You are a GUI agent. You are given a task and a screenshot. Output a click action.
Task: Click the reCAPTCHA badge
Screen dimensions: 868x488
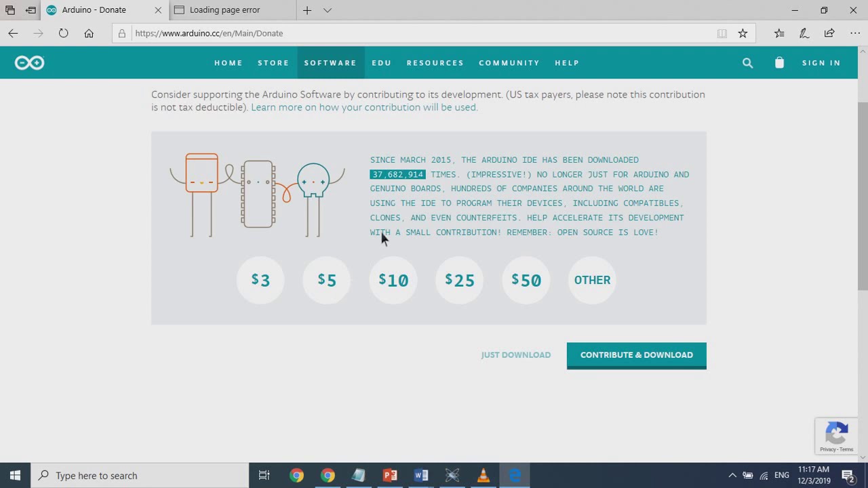(837, 436)
